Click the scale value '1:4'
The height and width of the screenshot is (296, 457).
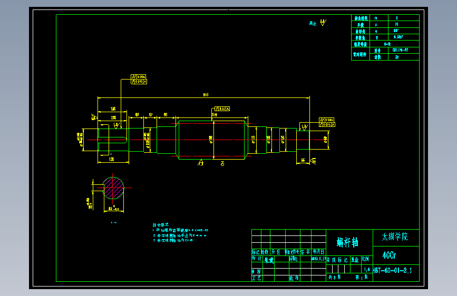[x=367, y=270]
